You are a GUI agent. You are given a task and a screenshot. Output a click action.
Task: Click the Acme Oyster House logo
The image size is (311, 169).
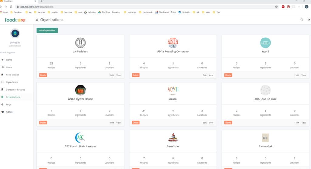click(x=80, y=90)
